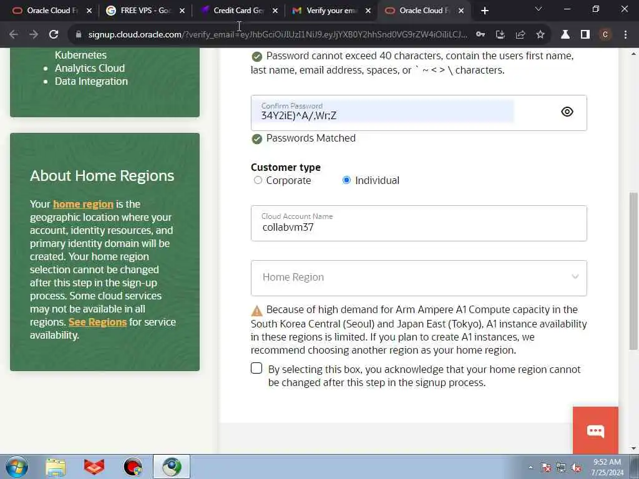Open saved password key icon
The height and width of the screenshot is (479, 639).
tap(480, 35)
